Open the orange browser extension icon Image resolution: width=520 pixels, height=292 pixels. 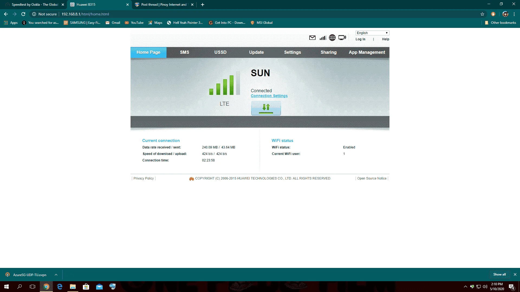[493, 14]
